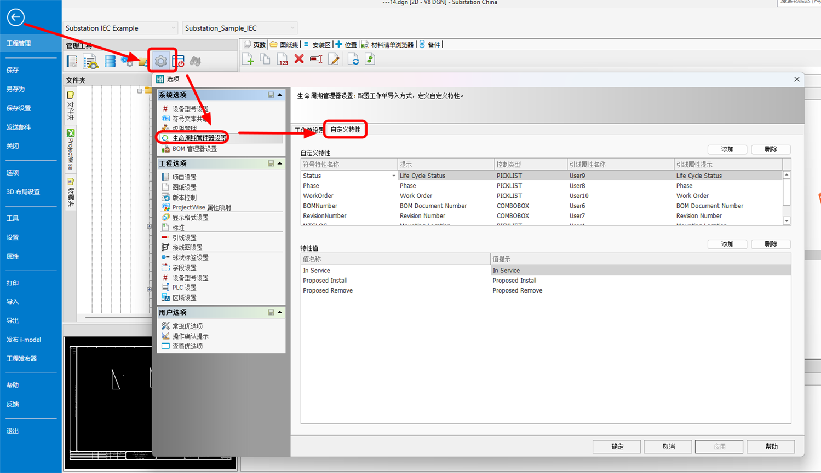Open the Status cell dropdown arrow
The image size is (821, 473).
393,176
